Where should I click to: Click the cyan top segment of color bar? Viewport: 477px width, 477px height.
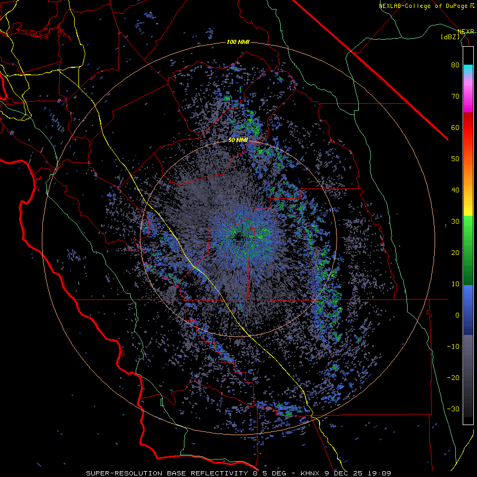tap(468, 70)
